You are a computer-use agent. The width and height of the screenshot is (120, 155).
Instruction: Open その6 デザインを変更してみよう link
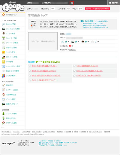click(x=89, y=76)
